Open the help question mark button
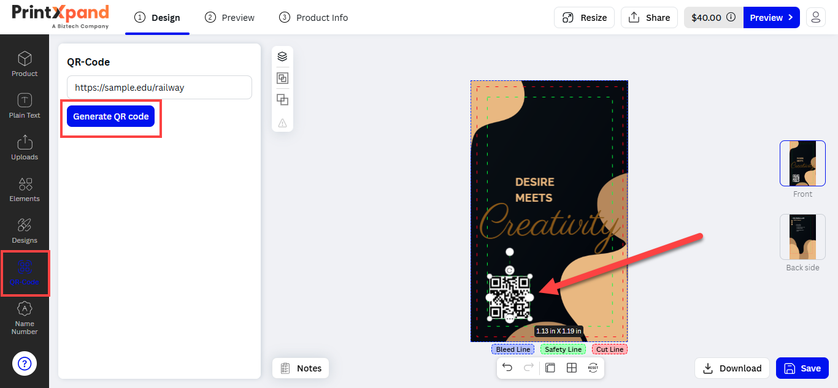The height and width of the screenshot is (388, 838). coord(25,364)
